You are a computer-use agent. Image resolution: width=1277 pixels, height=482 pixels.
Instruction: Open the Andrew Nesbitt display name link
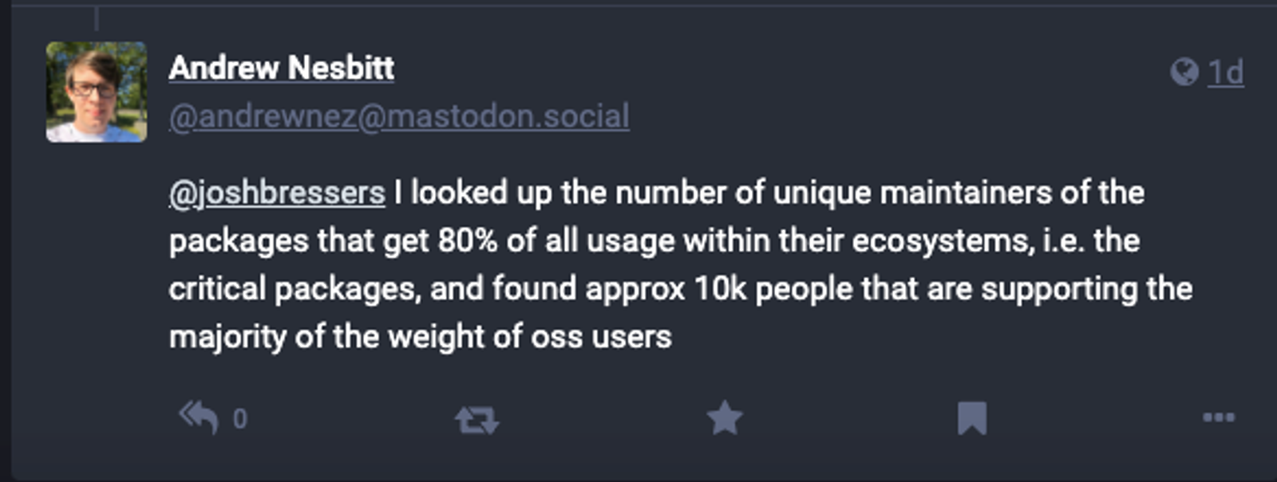coord(282,68)
